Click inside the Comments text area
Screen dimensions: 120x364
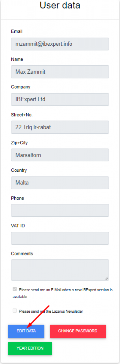click(60, 270)
